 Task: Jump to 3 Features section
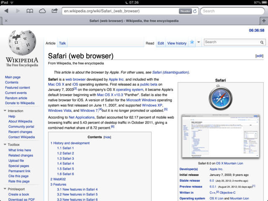click(58, 184)
